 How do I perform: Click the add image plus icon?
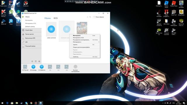87,17
